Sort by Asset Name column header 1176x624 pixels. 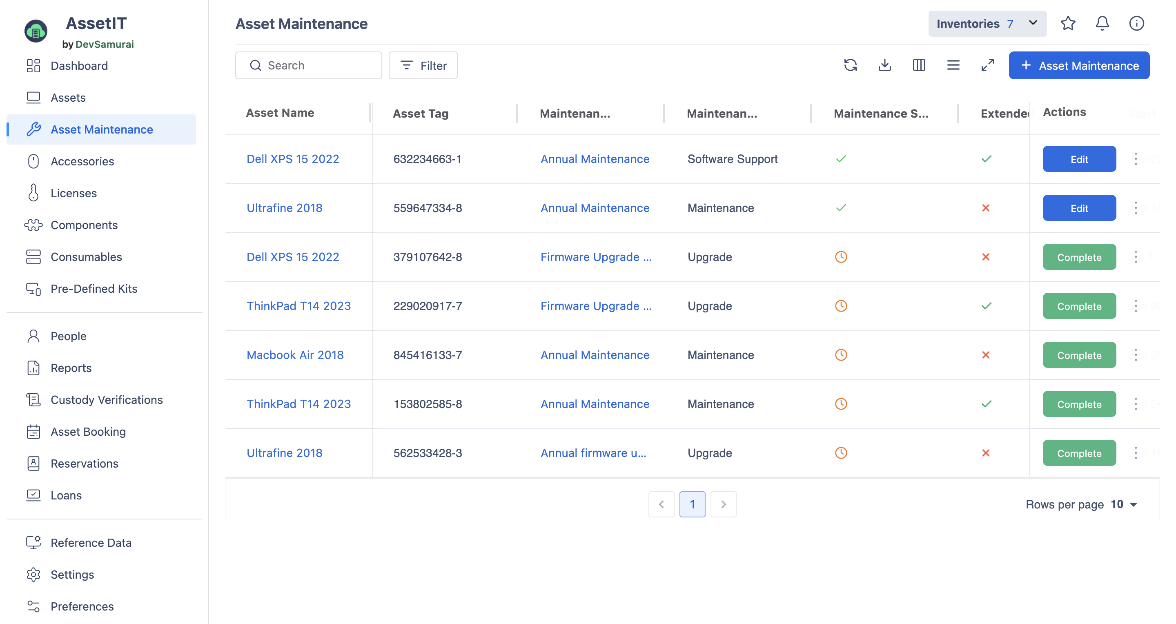click(280, 113)
